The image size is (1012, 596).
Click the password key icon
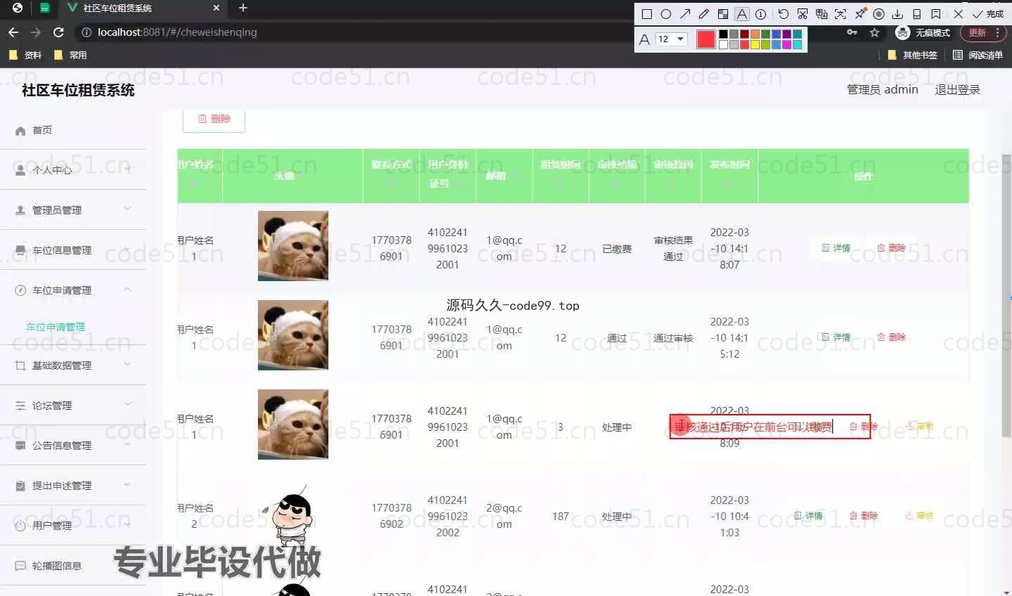[852, 32]
